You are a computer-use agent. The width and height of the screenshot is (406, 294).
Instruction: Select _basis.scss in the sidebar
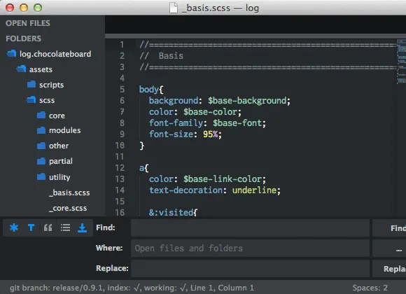tap(69, 192)
